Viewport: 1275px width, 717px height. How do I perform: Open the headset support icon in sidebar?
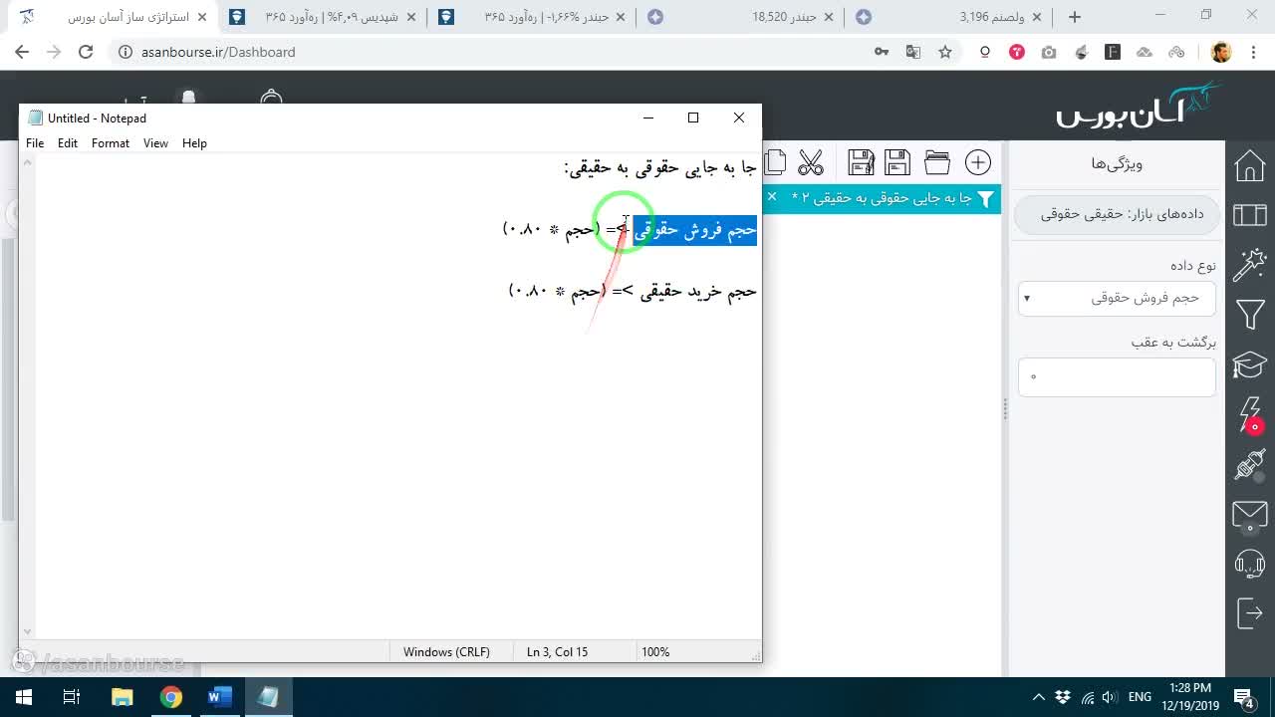tap(1249, 564)
